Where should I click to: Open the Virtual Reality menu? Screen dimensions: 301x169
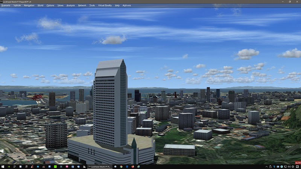coord(105,5)
